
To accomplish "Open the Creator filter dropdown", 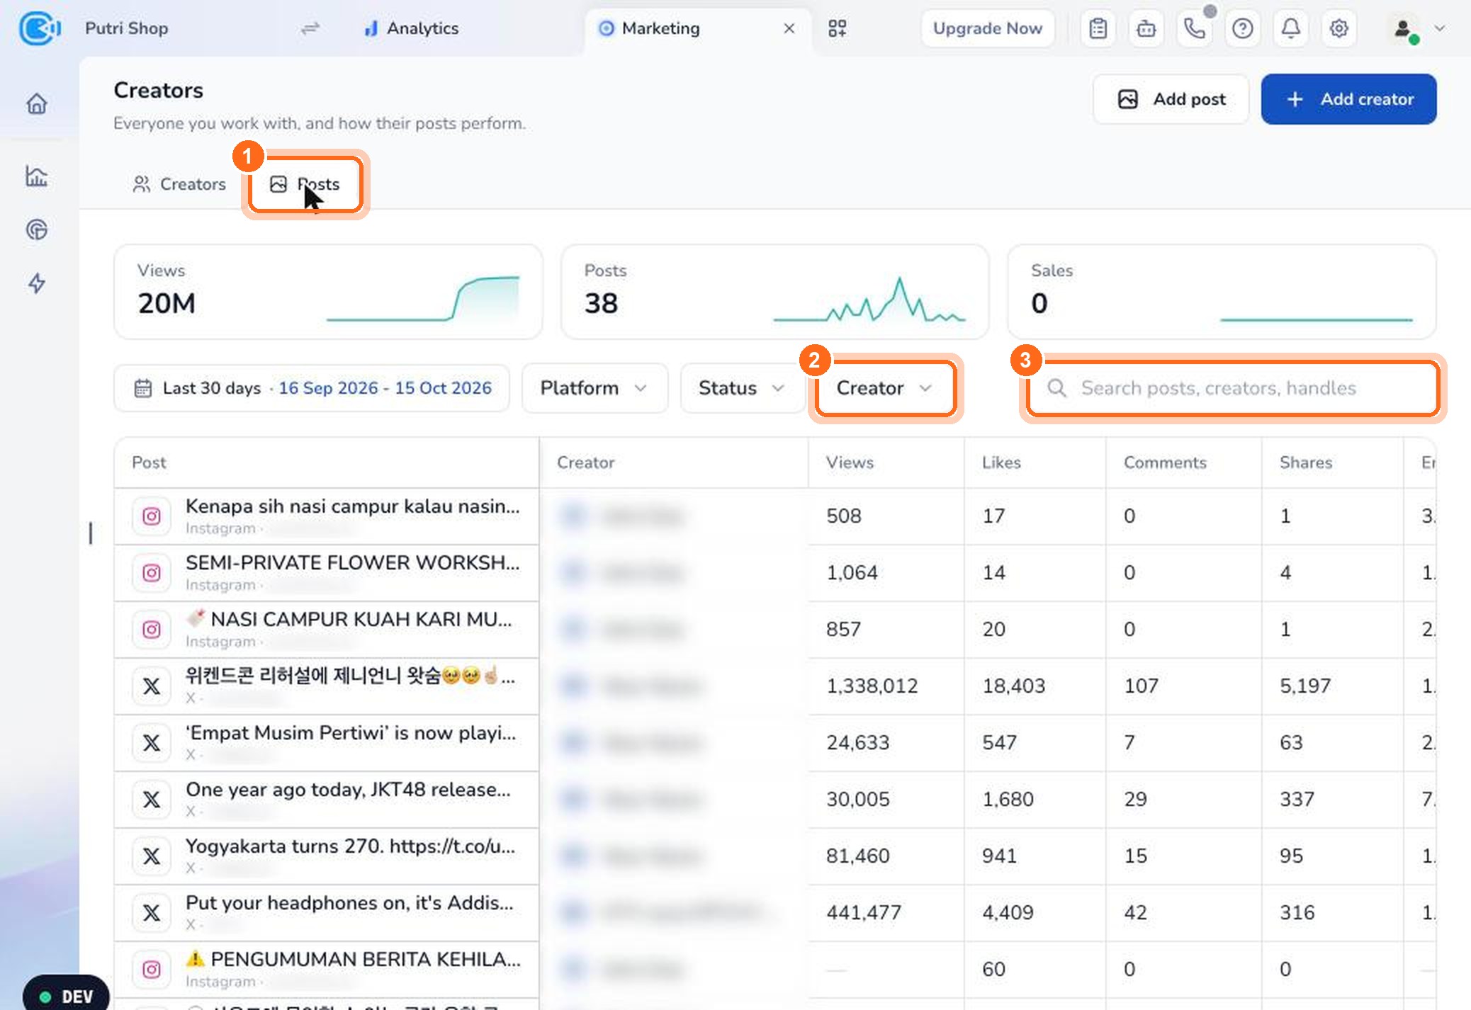I will pyautogui.click(x=885, y=388).
